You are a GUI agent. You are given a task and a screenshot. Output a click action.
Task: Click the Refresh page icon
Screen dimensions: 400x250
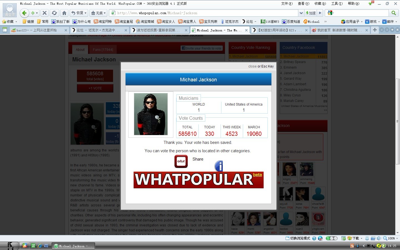pyautogui.click(x=54, y=13)
